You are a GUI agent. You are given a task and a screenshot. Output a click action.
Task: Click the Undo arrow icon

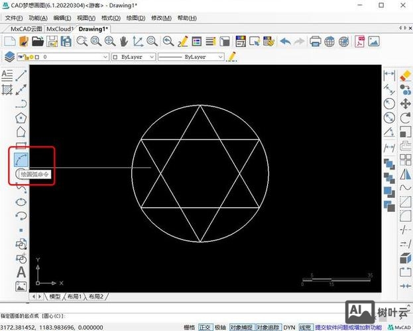(x=285, y=41)
